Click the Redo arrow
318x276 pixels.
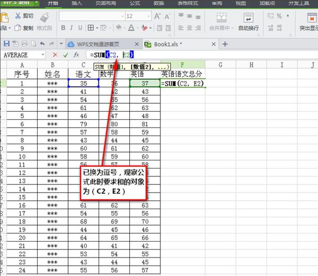(x=51, y=43)
